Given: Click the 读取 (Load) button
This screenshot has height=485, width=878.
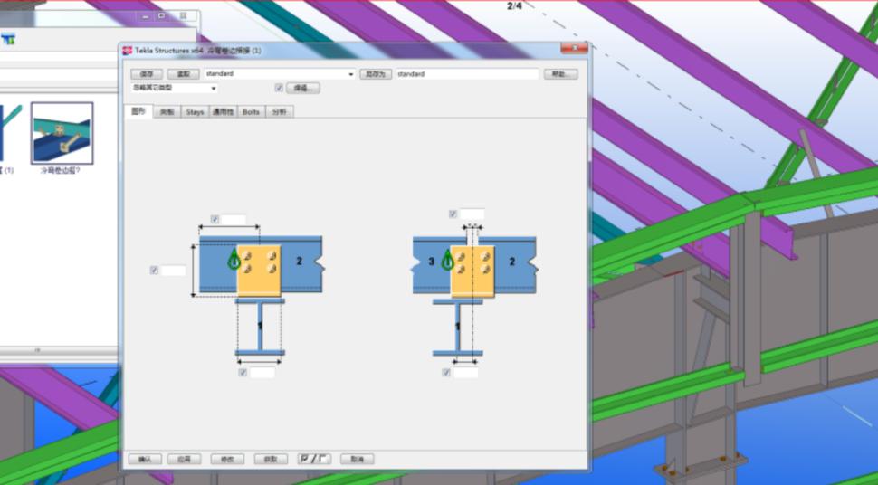Looking at the screenshot, I should (183, 74).
